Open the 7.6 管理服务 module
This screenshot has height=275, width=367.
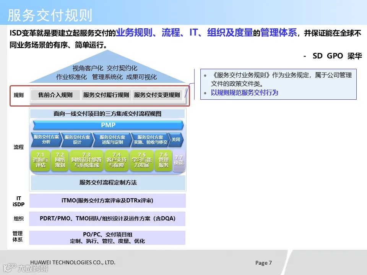click(163, 160)
